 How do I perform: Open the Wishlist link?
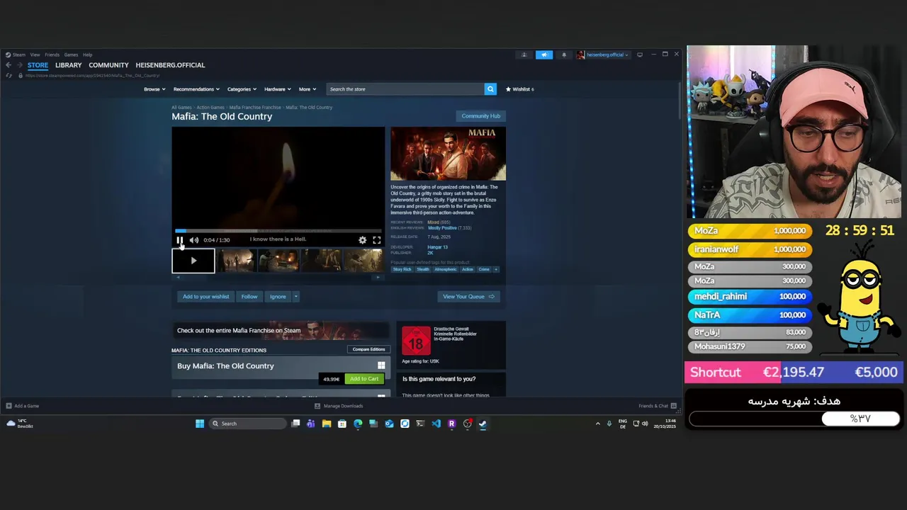coord(520,89)
